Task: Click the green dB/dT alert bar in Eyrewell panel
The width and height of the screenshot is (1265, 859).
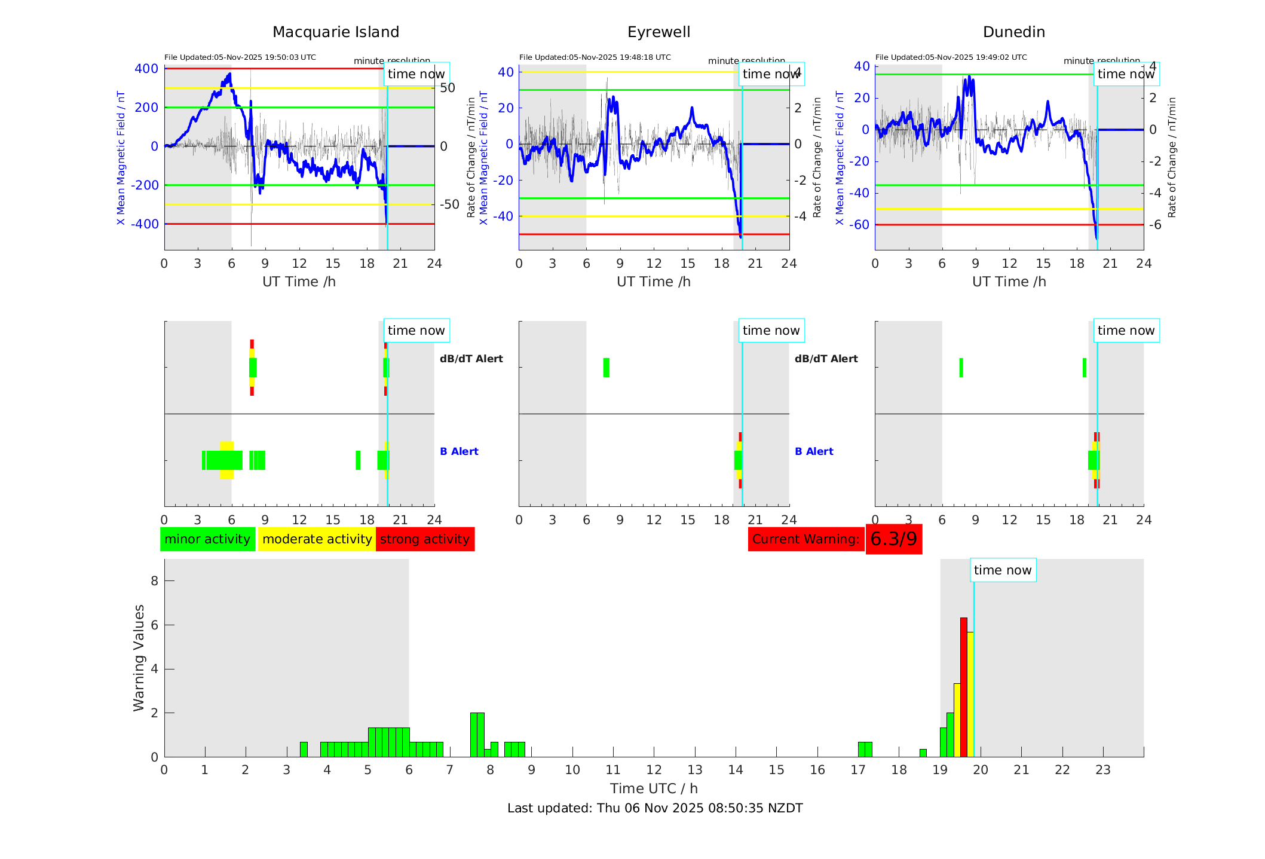Action: (606, 368)
